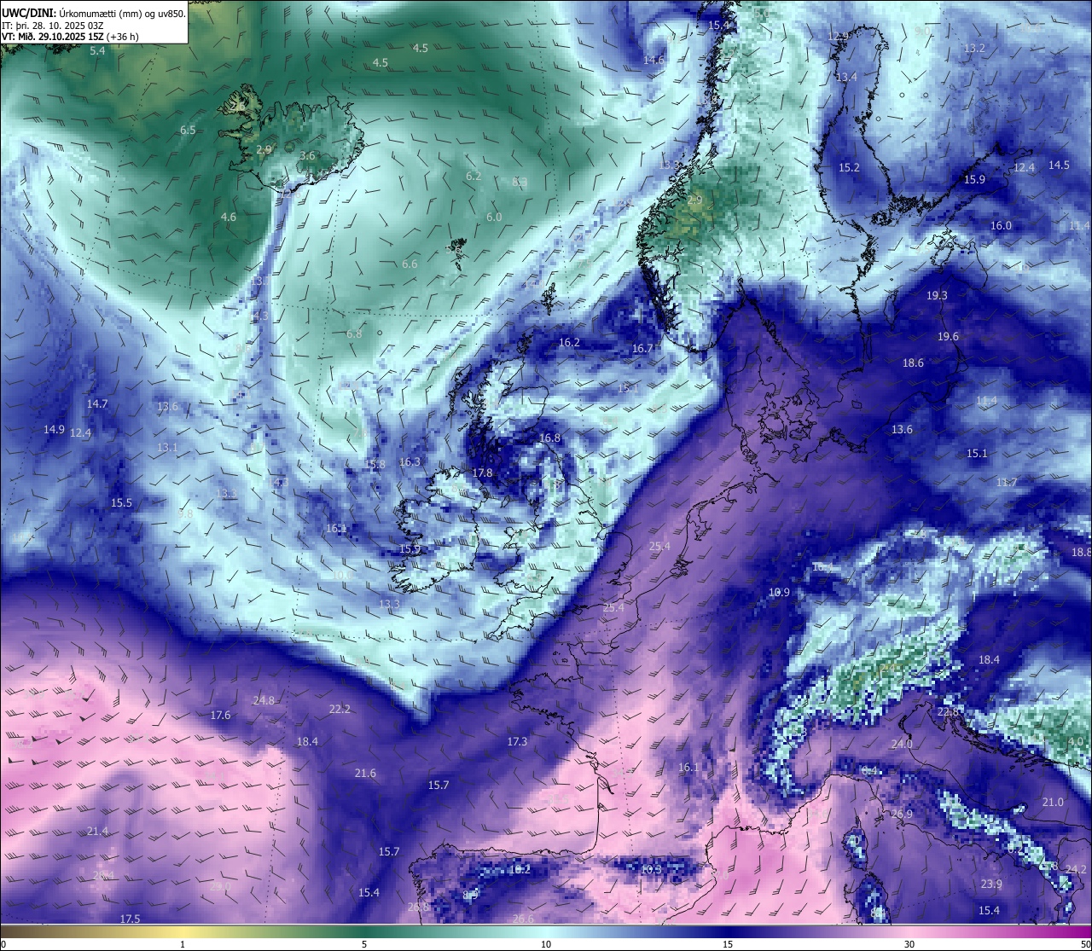Click the 26.6 value label

tap(523, 919)
